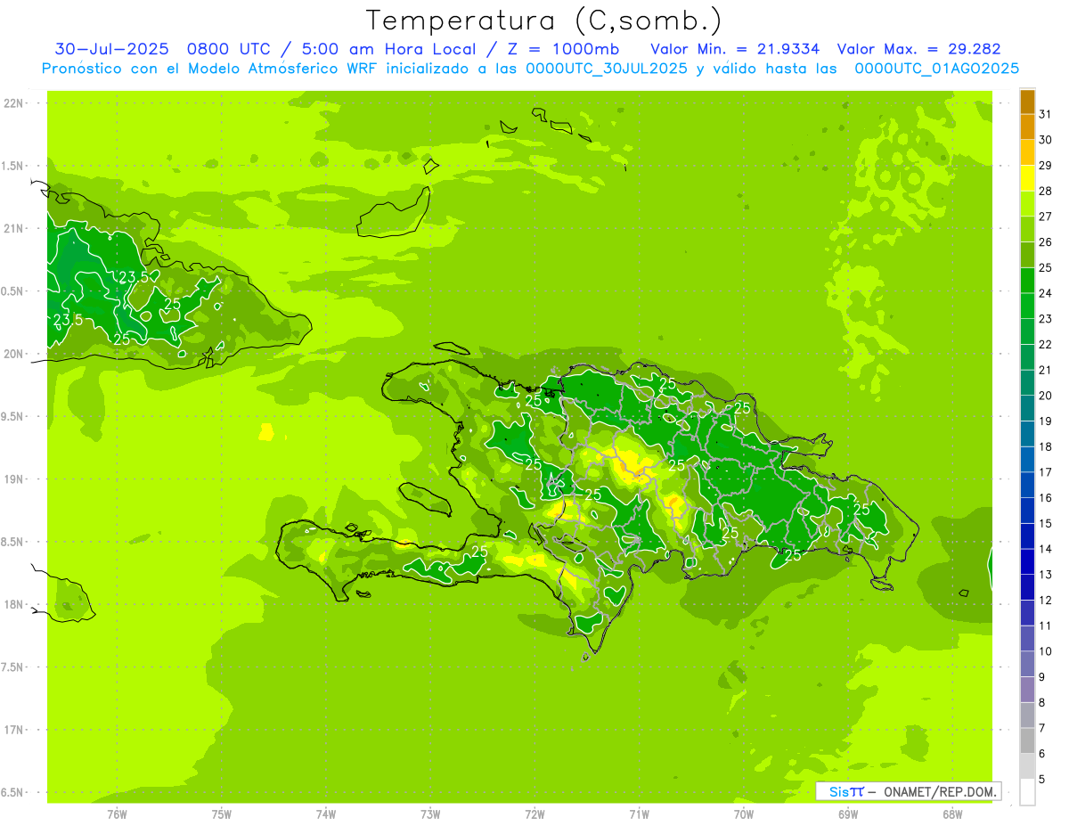This screenshot has height=826, width=1069.
Task: Pick the orange legend swatch between 30 and 31
Action: [x=1028, y=127]
